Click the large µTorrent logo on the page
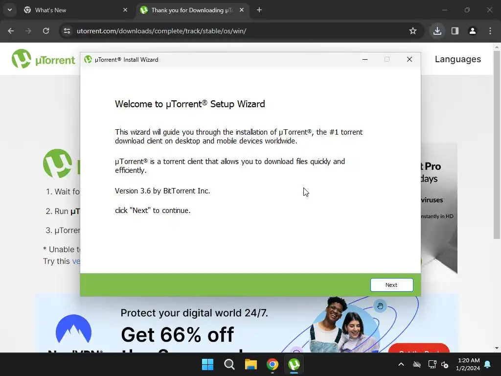 coord(58,164)
